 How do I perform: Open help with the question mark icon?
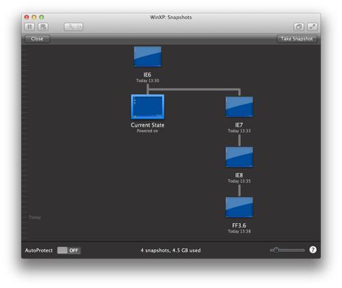click(x=313, y=250)
